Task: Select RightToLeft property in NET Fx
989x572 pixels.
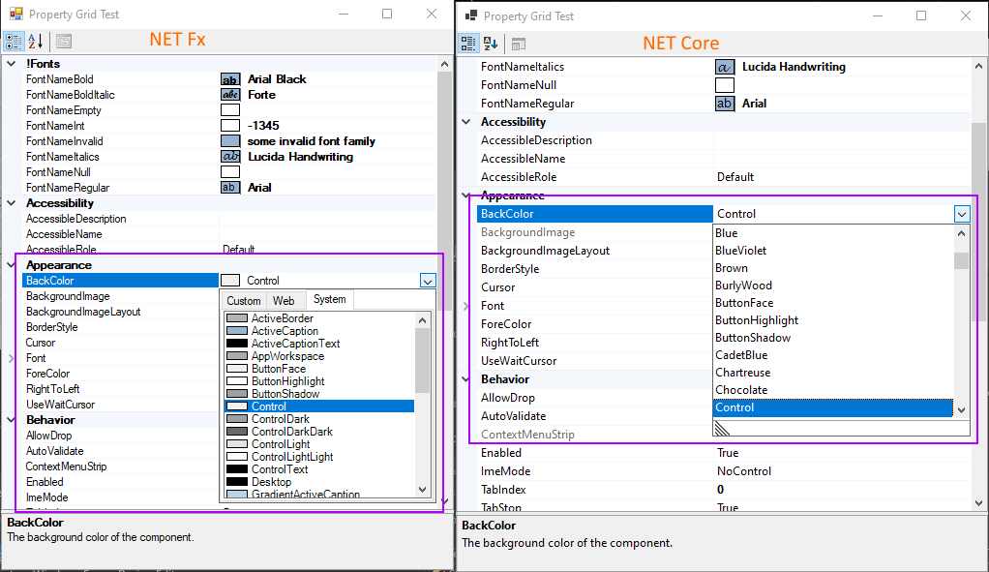Action: pos(52,389)
